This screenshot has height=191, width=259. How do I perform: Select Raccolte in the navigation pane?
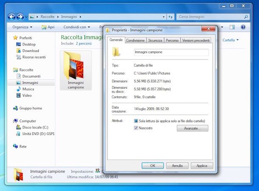coord(26,70)
